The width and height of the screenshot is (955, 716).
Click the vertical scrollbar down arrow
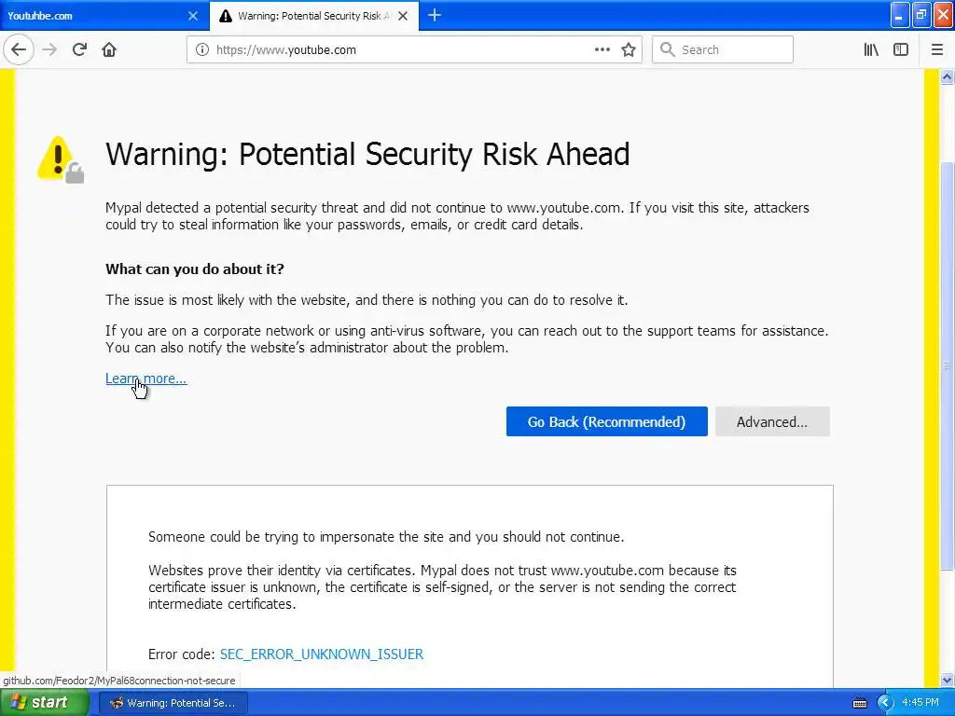click(x=947, y=681)
